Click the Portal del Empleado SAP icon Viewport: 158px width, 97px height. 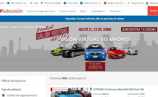tap(42, 3)
